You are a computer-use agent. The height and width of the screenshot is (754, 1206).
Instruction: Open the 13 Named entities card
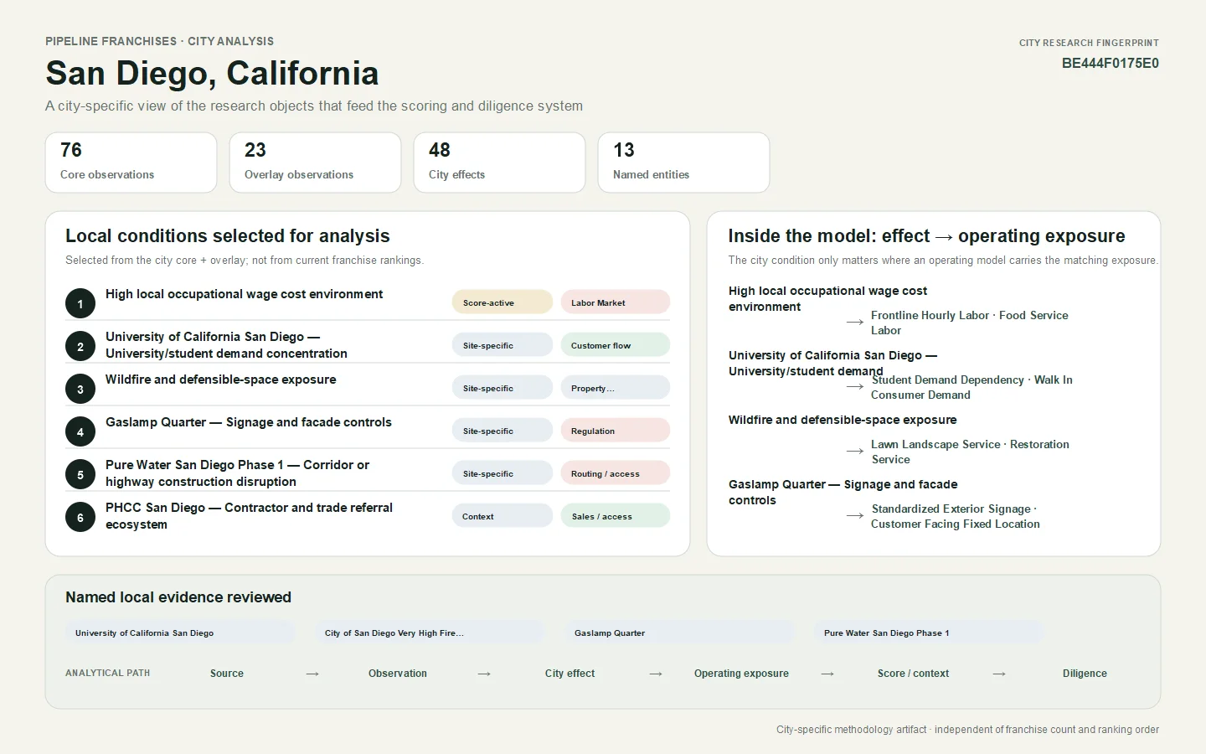pos(684,163)
